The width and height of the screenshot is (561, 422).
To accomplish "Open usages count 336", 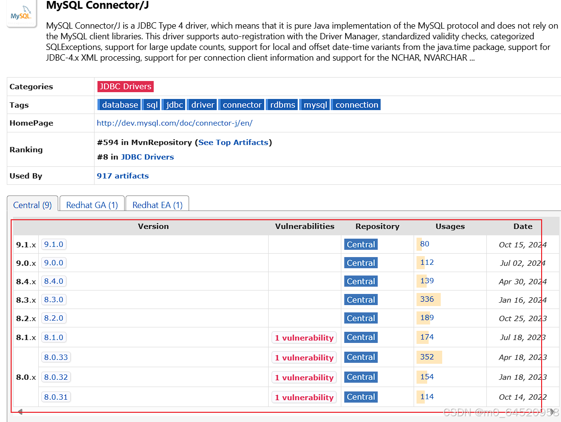I will 427,299.
